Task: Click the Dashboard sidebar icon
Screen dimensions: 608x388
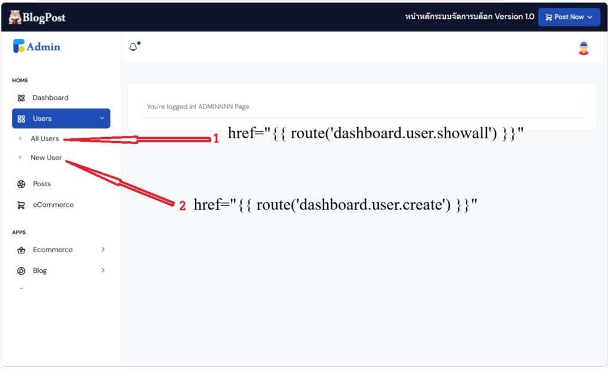Action: 21,98
